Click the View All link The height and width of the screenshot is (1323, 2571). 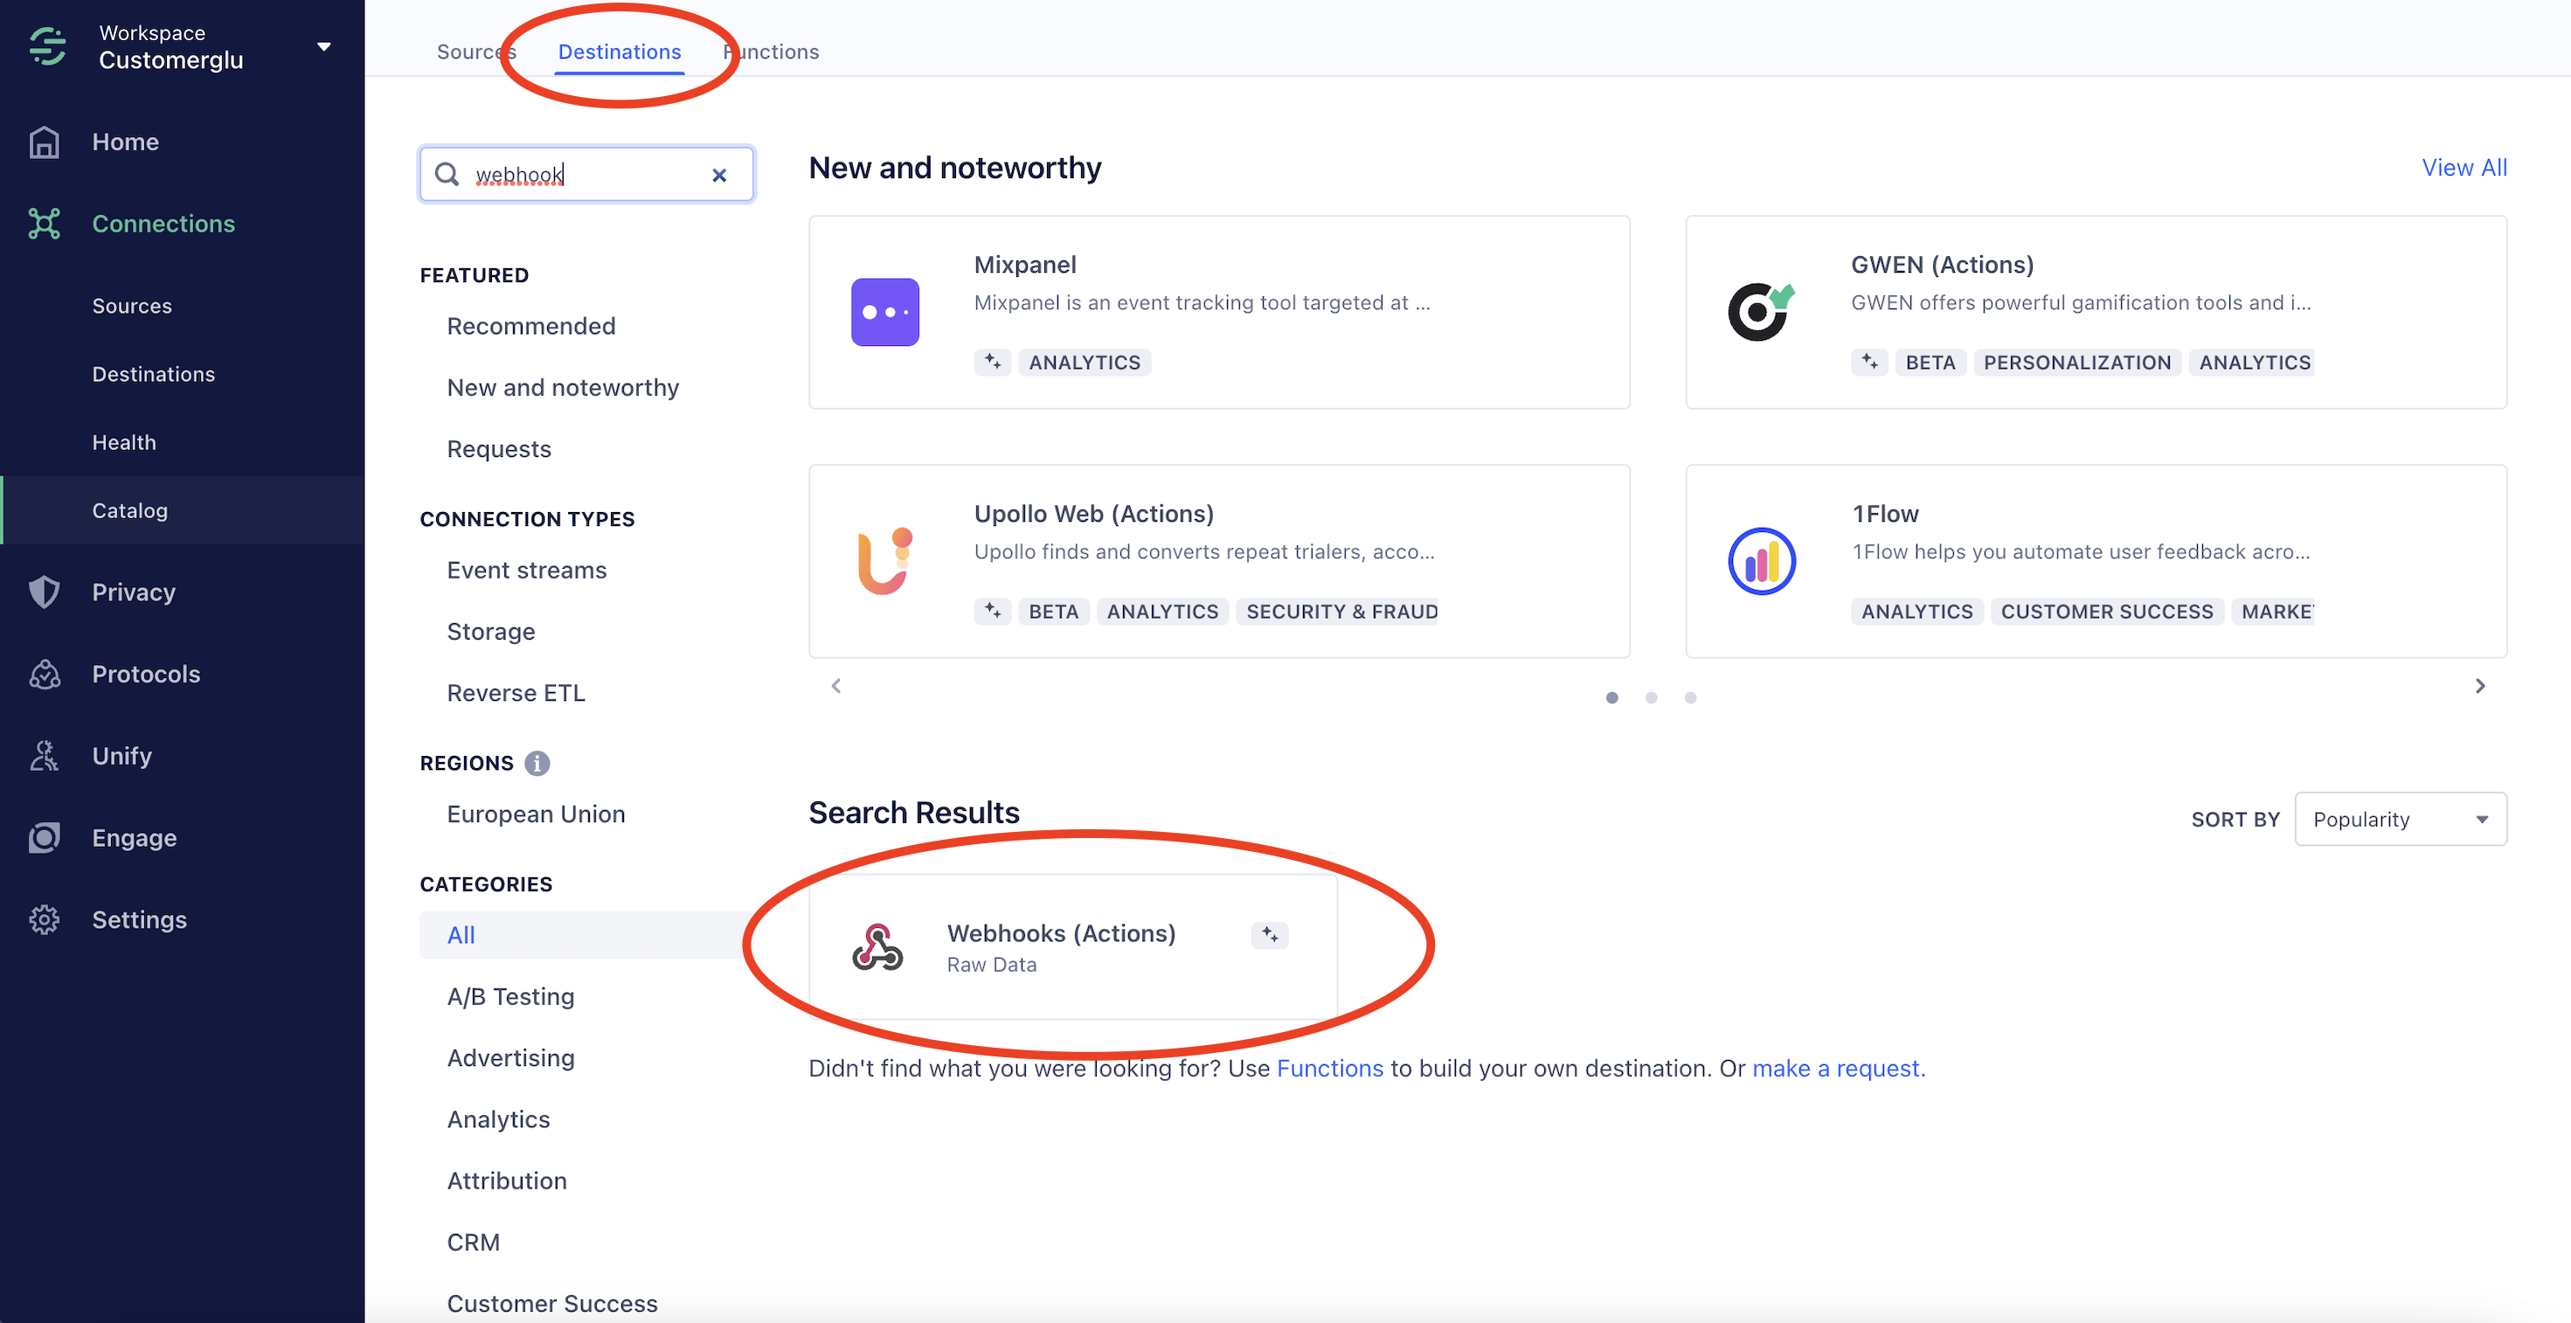point(2464,168)
